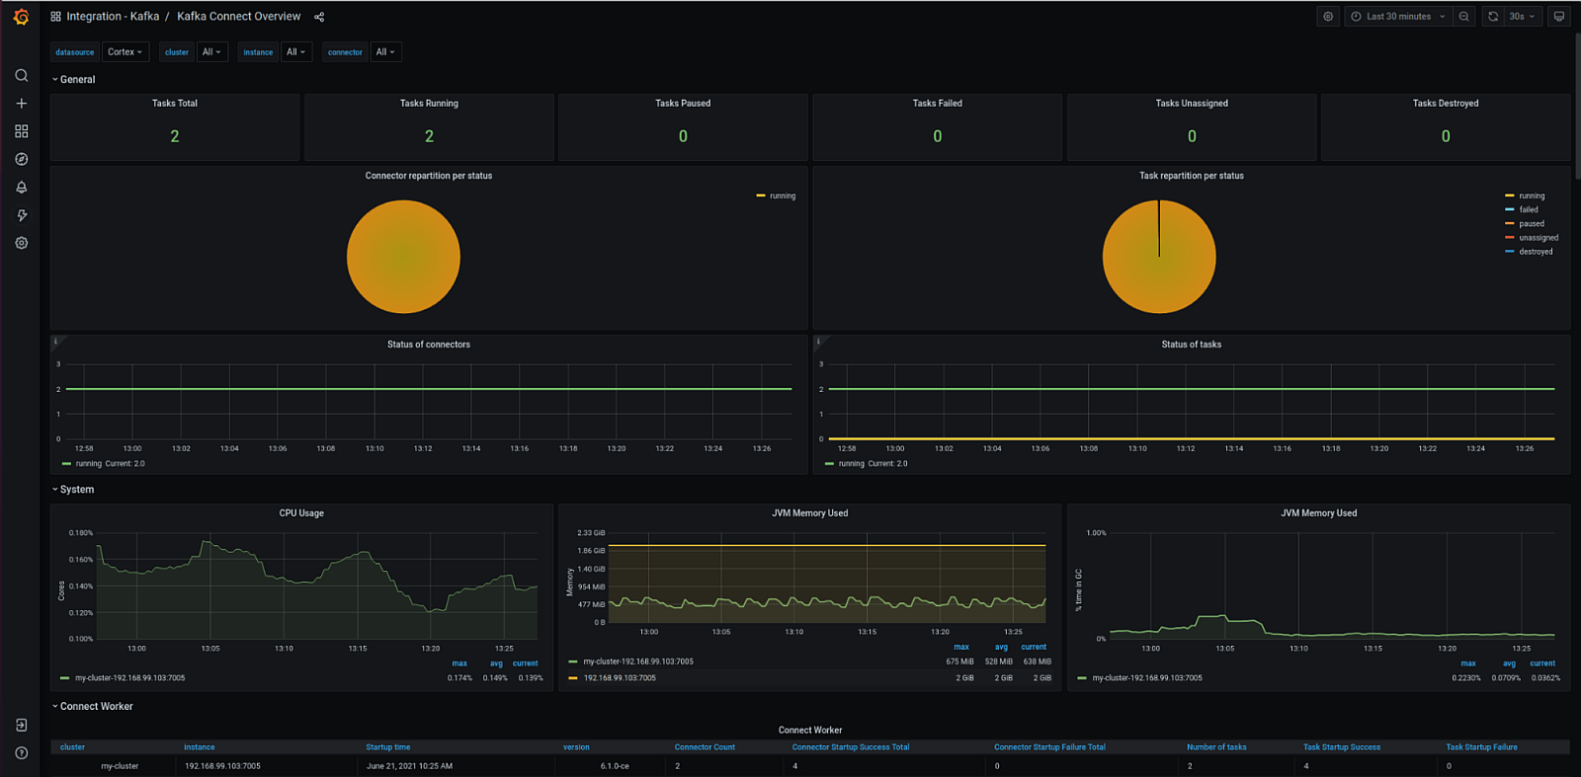
Task: Toggle the failed series in task legend
Action: tap(1528, 210)
